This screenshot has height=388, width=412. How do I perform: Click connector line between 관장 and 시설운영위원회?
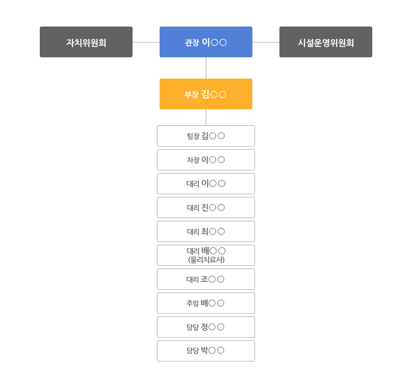click(x=266, y=42)
